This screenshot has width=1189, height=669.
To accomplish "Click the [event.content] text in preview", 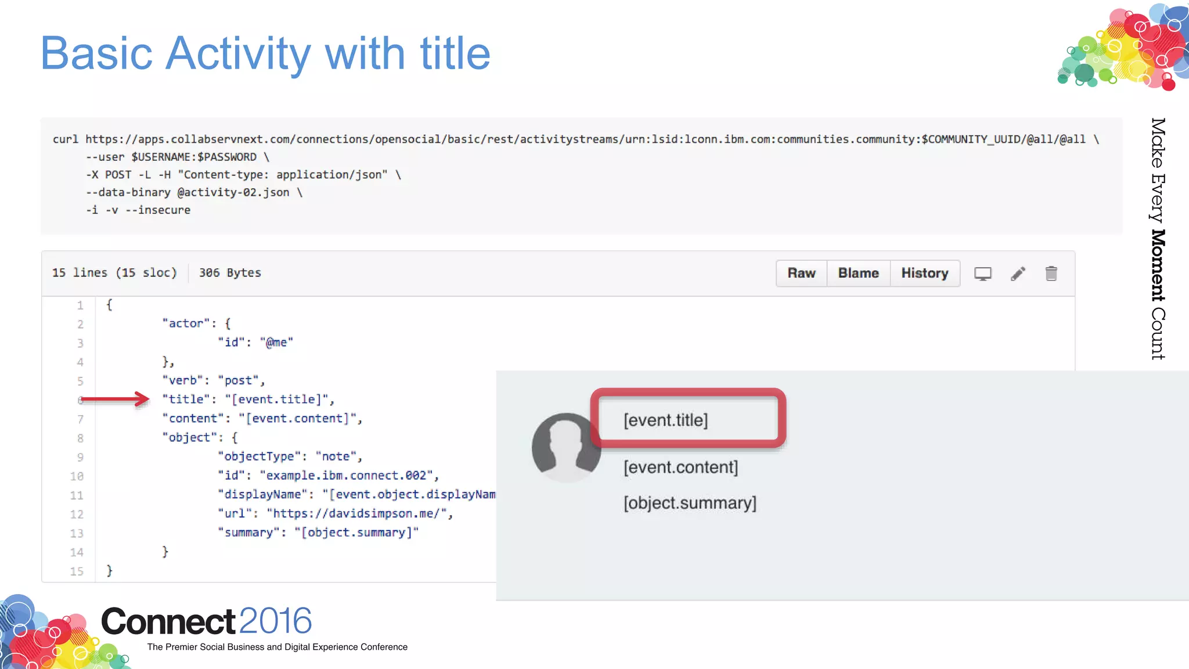I will [x=680, y=467].
